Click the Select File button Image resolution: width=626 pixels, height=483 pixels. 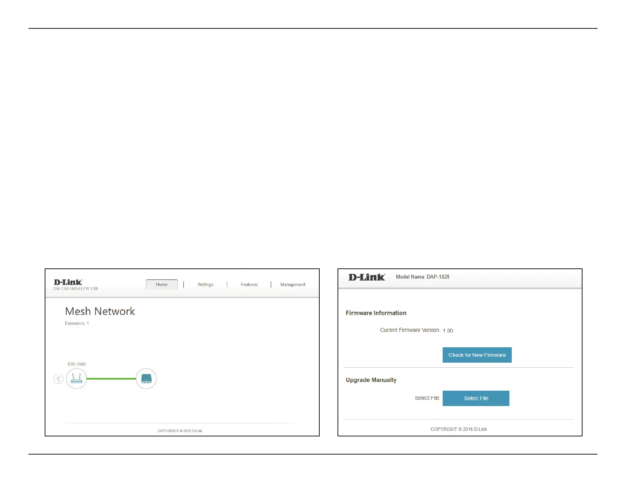pos(476,398)
